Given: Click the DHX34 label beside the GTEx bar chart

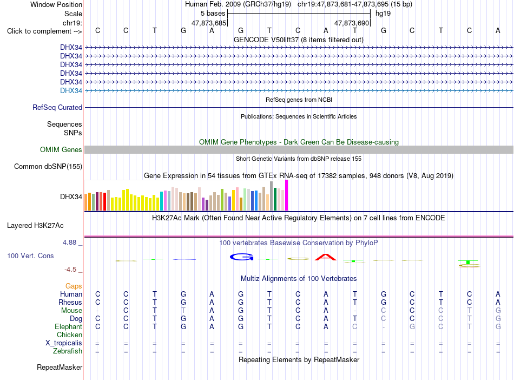Looking at the screenshot, I should [71, 196].
